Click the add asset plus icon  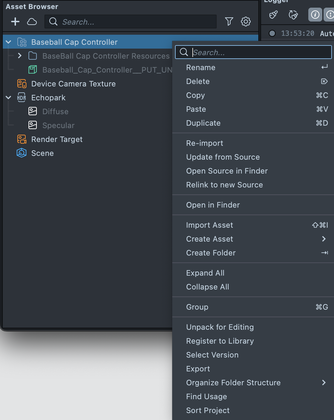[x=15, y=22]
